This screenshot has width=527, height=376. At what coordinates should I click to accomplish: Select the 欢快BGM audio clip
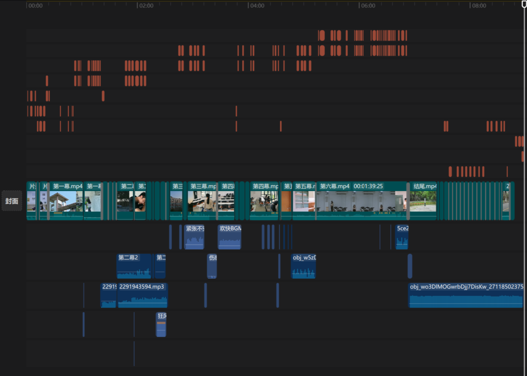pos(229,237)
